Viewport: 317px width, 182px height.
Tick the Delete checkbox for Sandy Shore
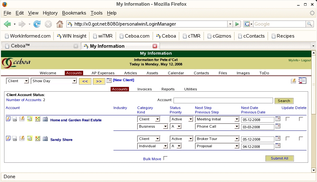[301, 139]
